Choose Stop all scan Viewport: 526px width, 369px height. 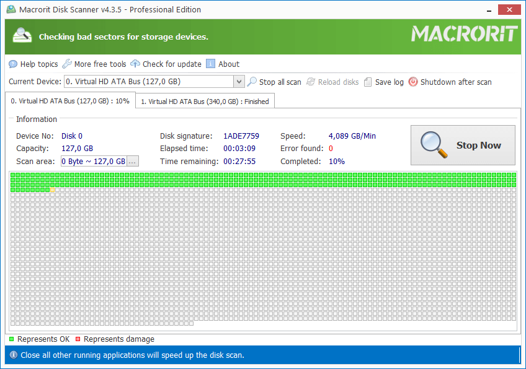coord(274,82)
